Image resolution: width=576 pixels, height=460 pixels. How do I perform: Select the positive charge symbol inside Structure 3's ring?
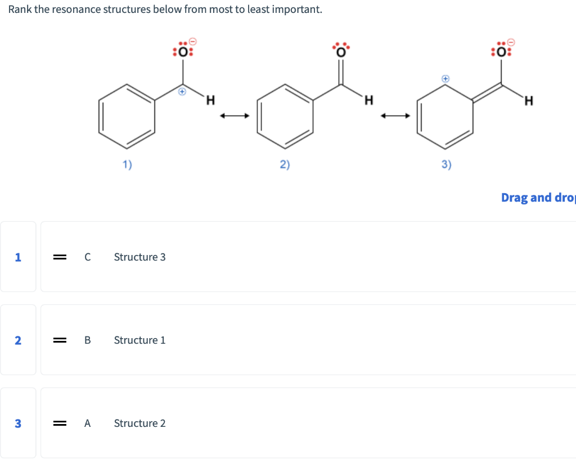[445, 78]
